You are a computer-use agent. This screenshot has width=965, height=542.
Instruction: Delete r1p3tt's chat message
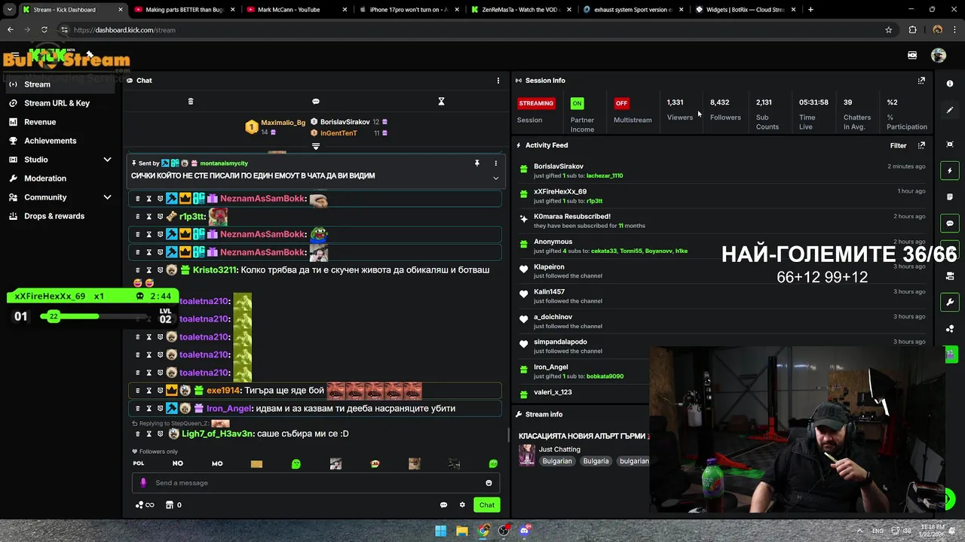point(137,217)
